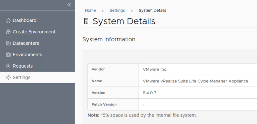Click the Dashboard home icon
The image size is (257, 124).
point(8,20)
